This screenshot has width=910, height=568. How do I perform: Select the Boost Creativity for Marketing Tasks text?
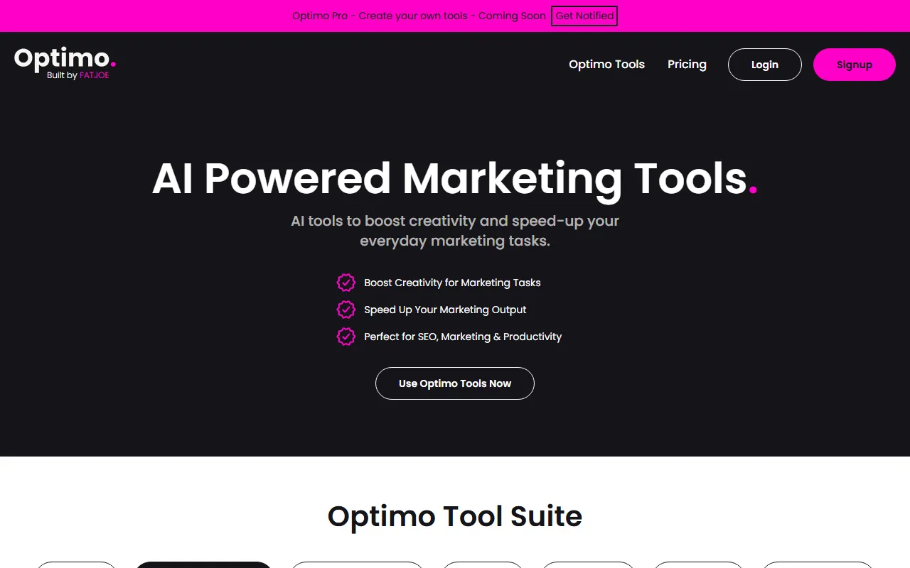[x=452, y=283]
